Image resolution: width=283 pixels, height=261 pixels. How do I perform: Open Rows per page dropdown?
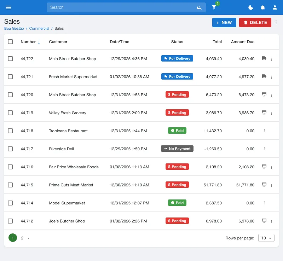(266, 238)
